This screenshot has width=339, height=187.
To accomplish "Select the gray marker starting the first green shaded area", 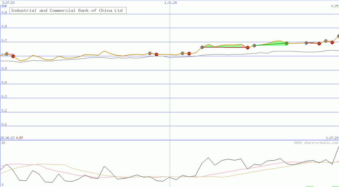I will tap(202, 47).
